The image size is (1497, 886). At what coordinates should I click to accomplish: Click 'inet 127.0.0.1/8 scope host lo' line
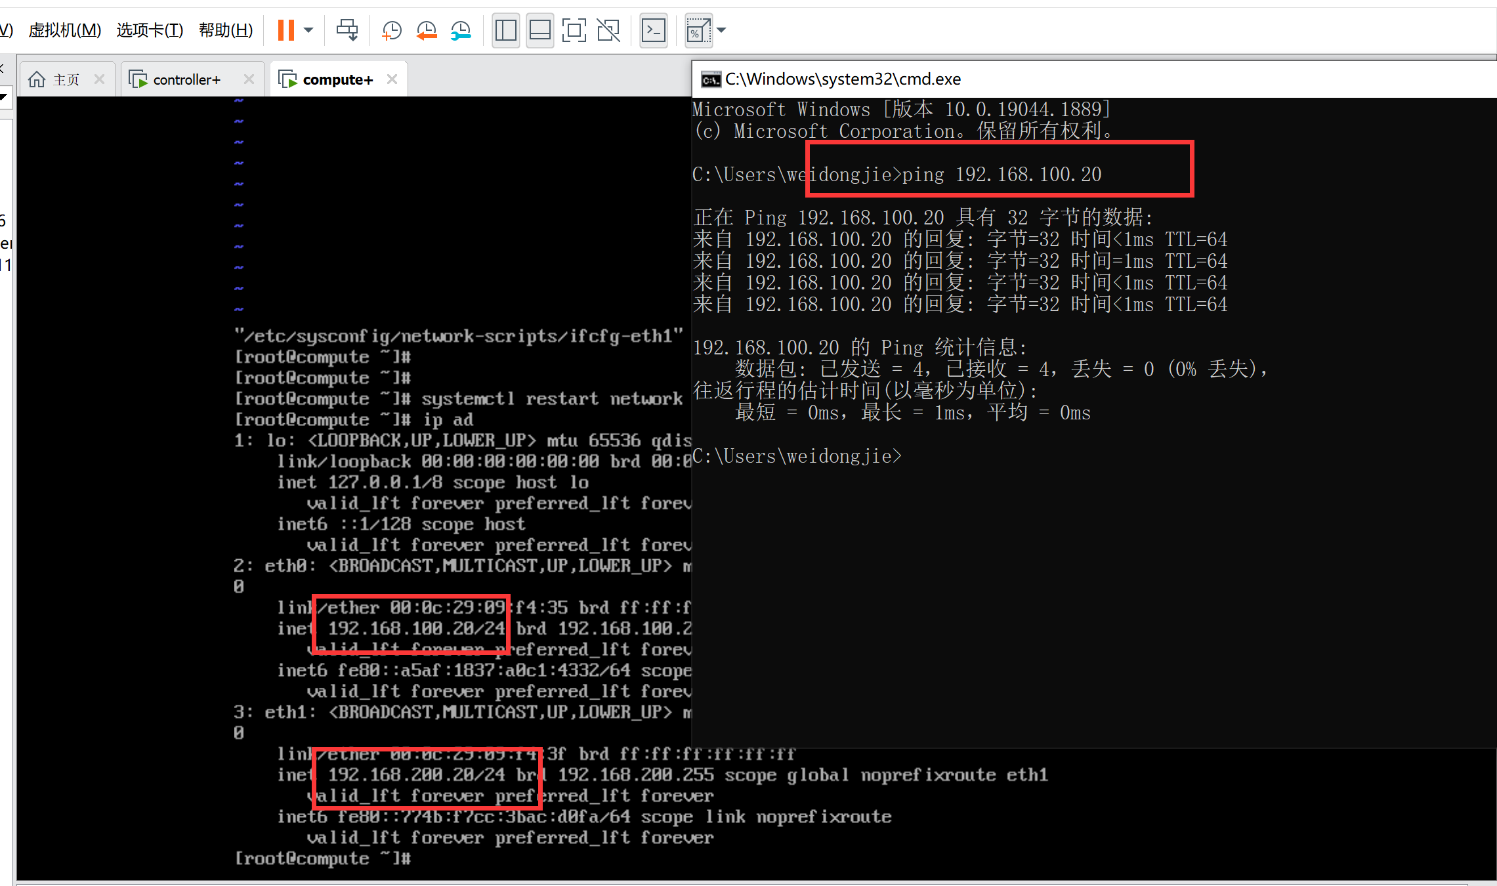coord(432,482)
